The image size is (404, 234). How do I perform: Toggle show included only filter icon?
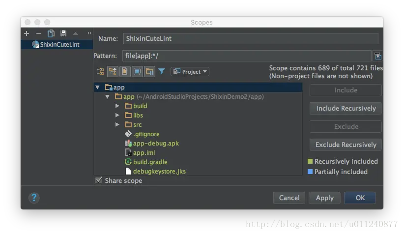pyautogui.click(x=162, y=71)
